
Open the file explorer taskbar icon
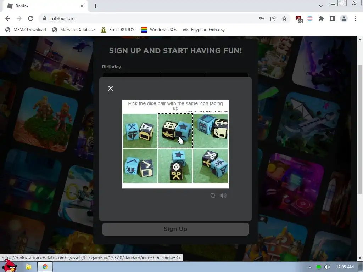click(x=29, y=267)
